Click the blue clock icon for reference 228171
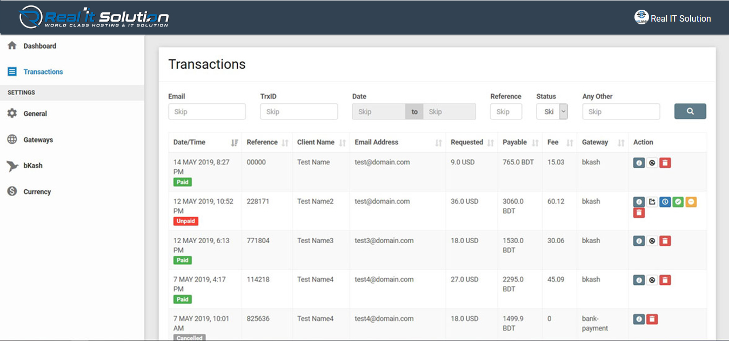729x341 pixels. [x=665, y=202]
